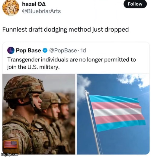Open the @PopBase handle

tap(63, 51)
